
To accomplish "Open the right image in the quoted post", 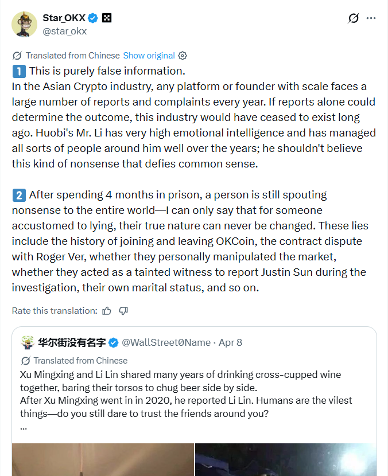I will tap(285, 459).
